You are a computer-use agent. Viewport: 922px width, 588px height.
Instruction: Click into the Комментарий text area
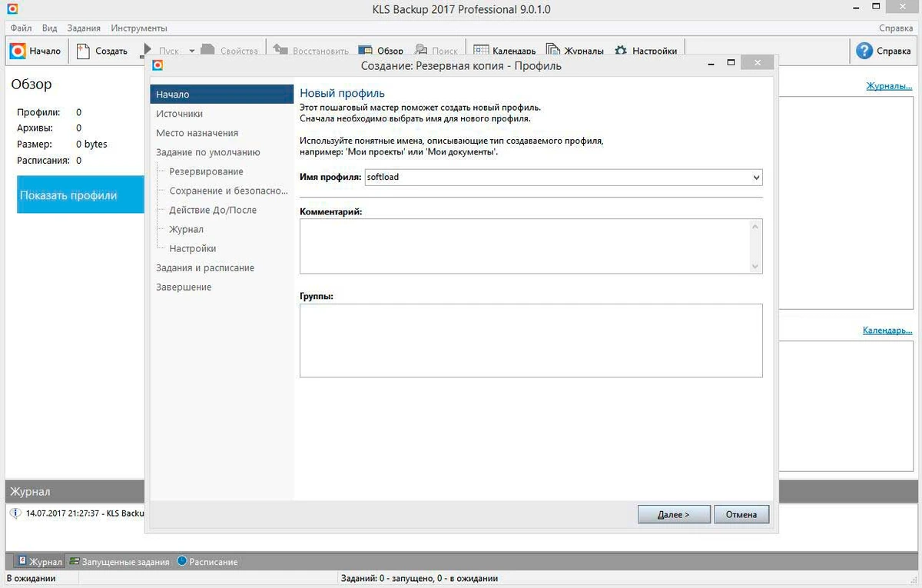click(525, 246)
